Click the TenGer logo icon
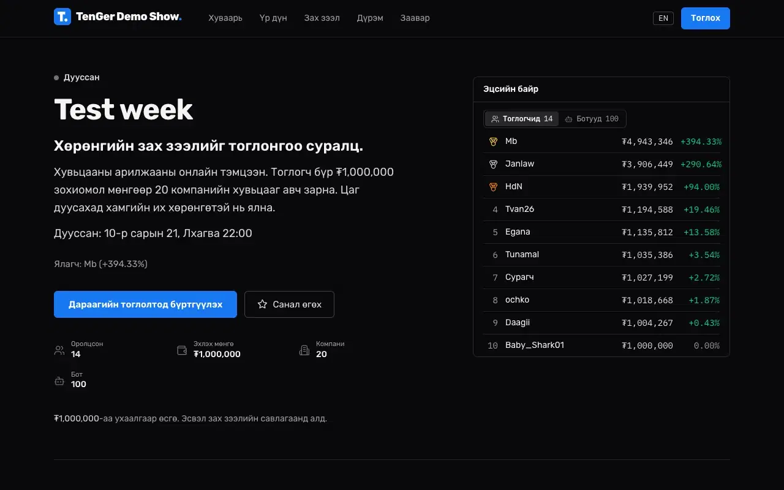Screen dimensions: 784x490 click(x=62, y=17)
